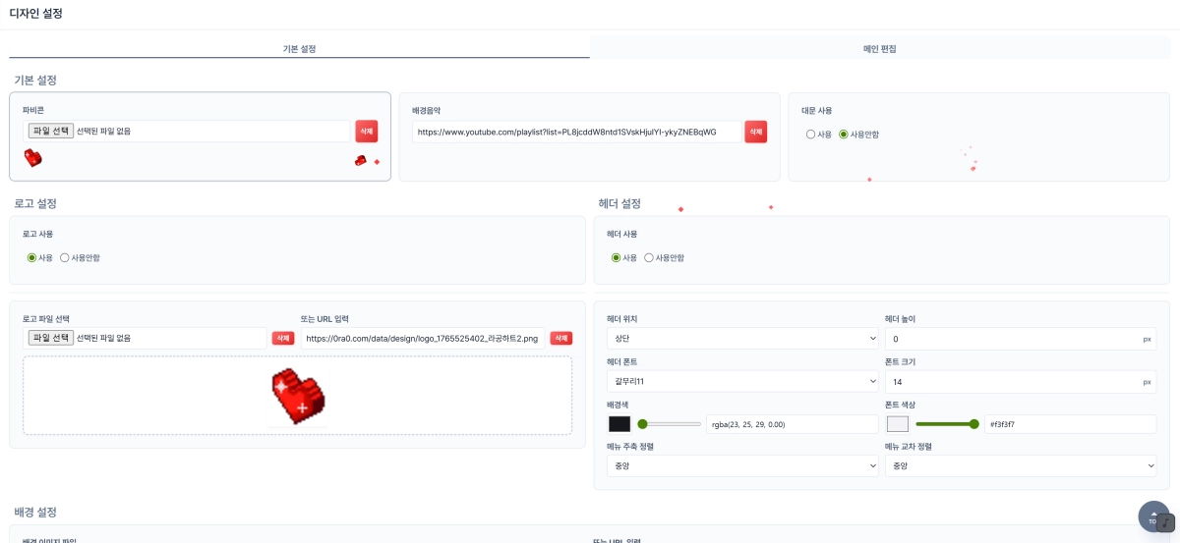Viewport: 1180px width, 543px height.
Task: Click the 헤더 높이 input field
Action: point(1011,339)
